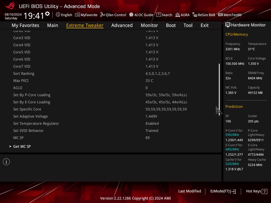Click Sort Ranking value 4,5,0,1,2,3,6,7
Screen dimensions: 271x203
point(158,73)
